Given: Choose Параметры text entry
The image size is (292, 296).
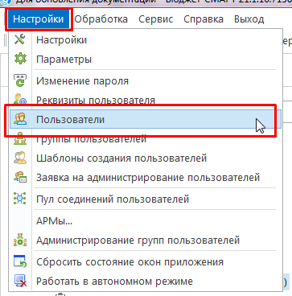Looking at the screenshot, I should tap(64, 60).
